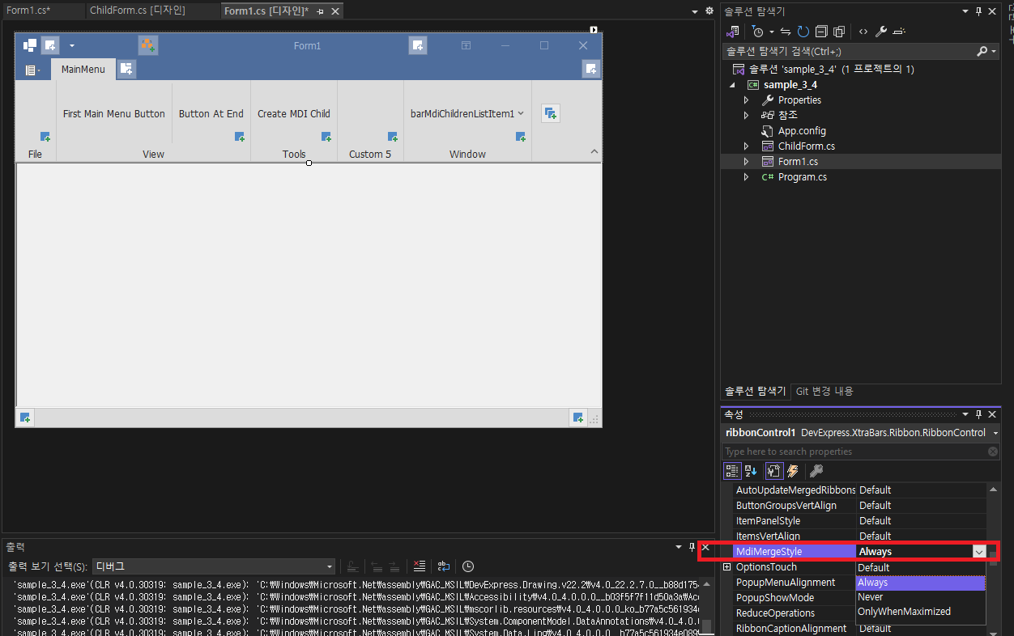Screen dimensions: 1014x636
Task: Open the barMdiChildrenListItem1 dropdown
Action: coord(521,114)
